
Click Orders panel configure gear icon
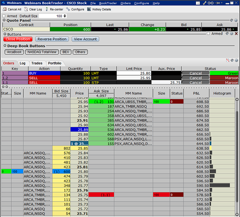click(232, 61)
